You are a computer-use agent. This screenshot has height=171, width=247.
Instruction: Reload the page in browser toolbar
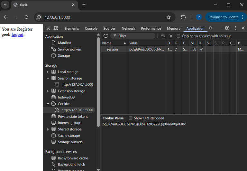click(x=26, y=17)
